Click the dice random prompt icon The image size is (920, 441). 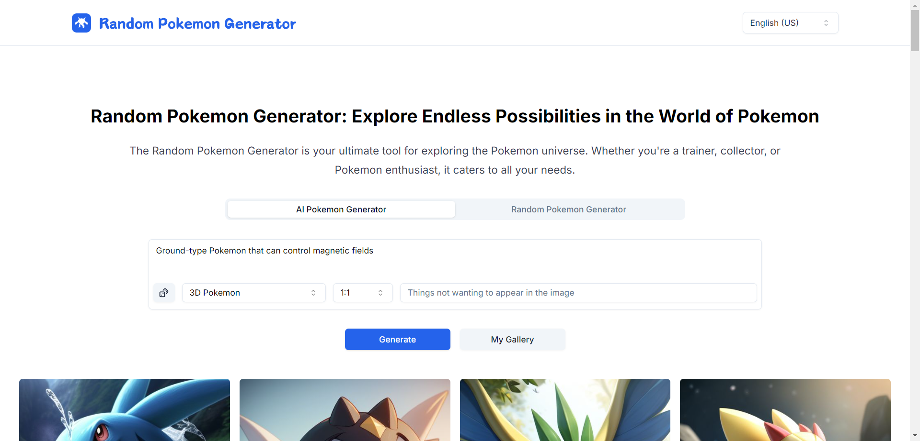click(164, 292)
